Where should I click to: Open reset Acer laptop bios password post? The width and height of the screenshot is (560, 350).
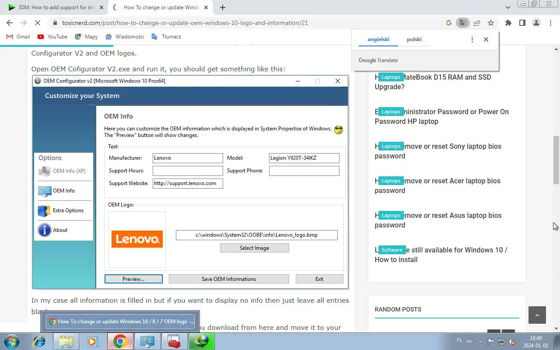point(437,185)
